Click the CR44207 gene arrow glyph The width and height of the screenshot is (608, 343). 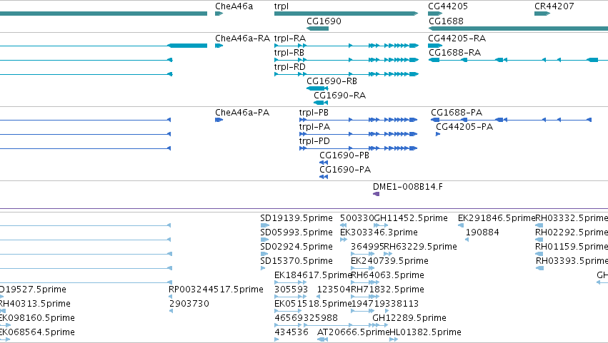[x=542, y=14]
